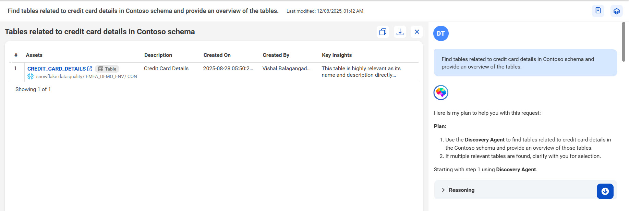Select the 'Credit Card Details' description cell
The width and height of the screenshot is (629, 211).
tap(166, 69)
